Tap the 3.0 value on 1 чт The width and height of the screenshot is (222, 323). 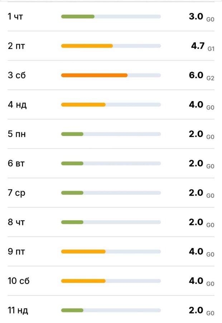pos(196,17)
